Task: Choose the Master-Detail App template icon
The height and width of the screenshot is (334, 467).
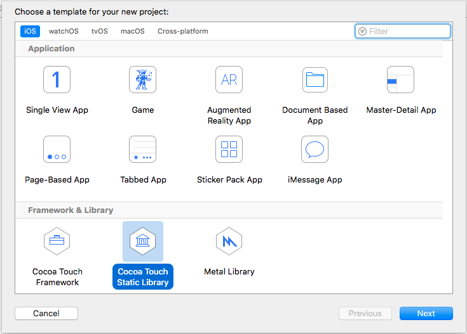Action: (401, 80)
